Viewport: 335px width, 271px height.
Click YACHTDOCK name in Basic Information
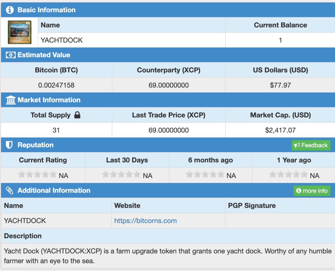click(62, 40)
